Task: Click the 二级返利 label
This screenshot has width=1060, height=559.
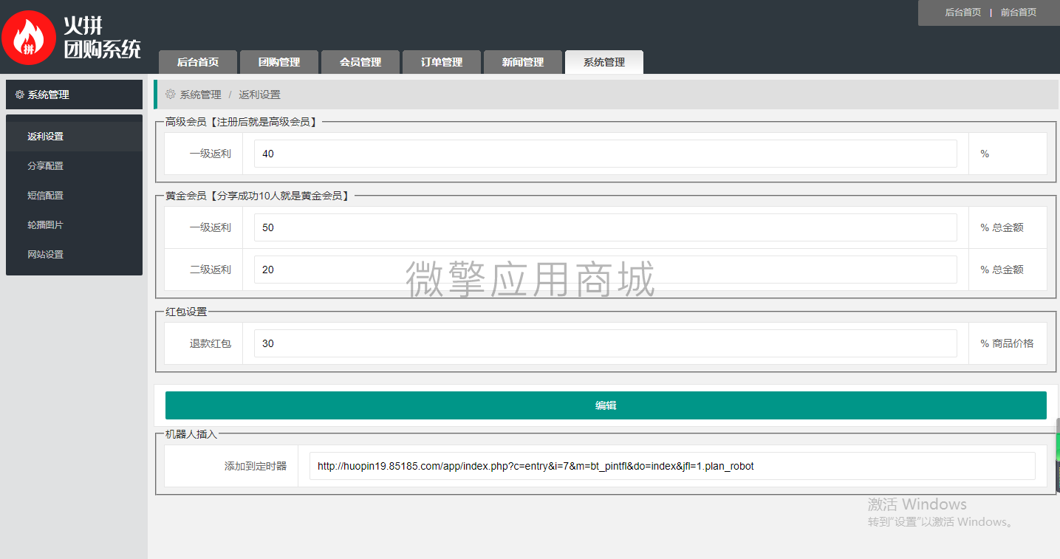Action: pyautogui.click(x=211, y=270)
